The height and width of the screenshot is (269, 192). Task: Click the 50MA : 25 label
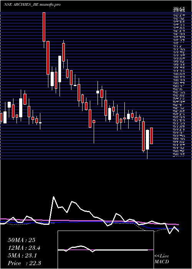21,240
